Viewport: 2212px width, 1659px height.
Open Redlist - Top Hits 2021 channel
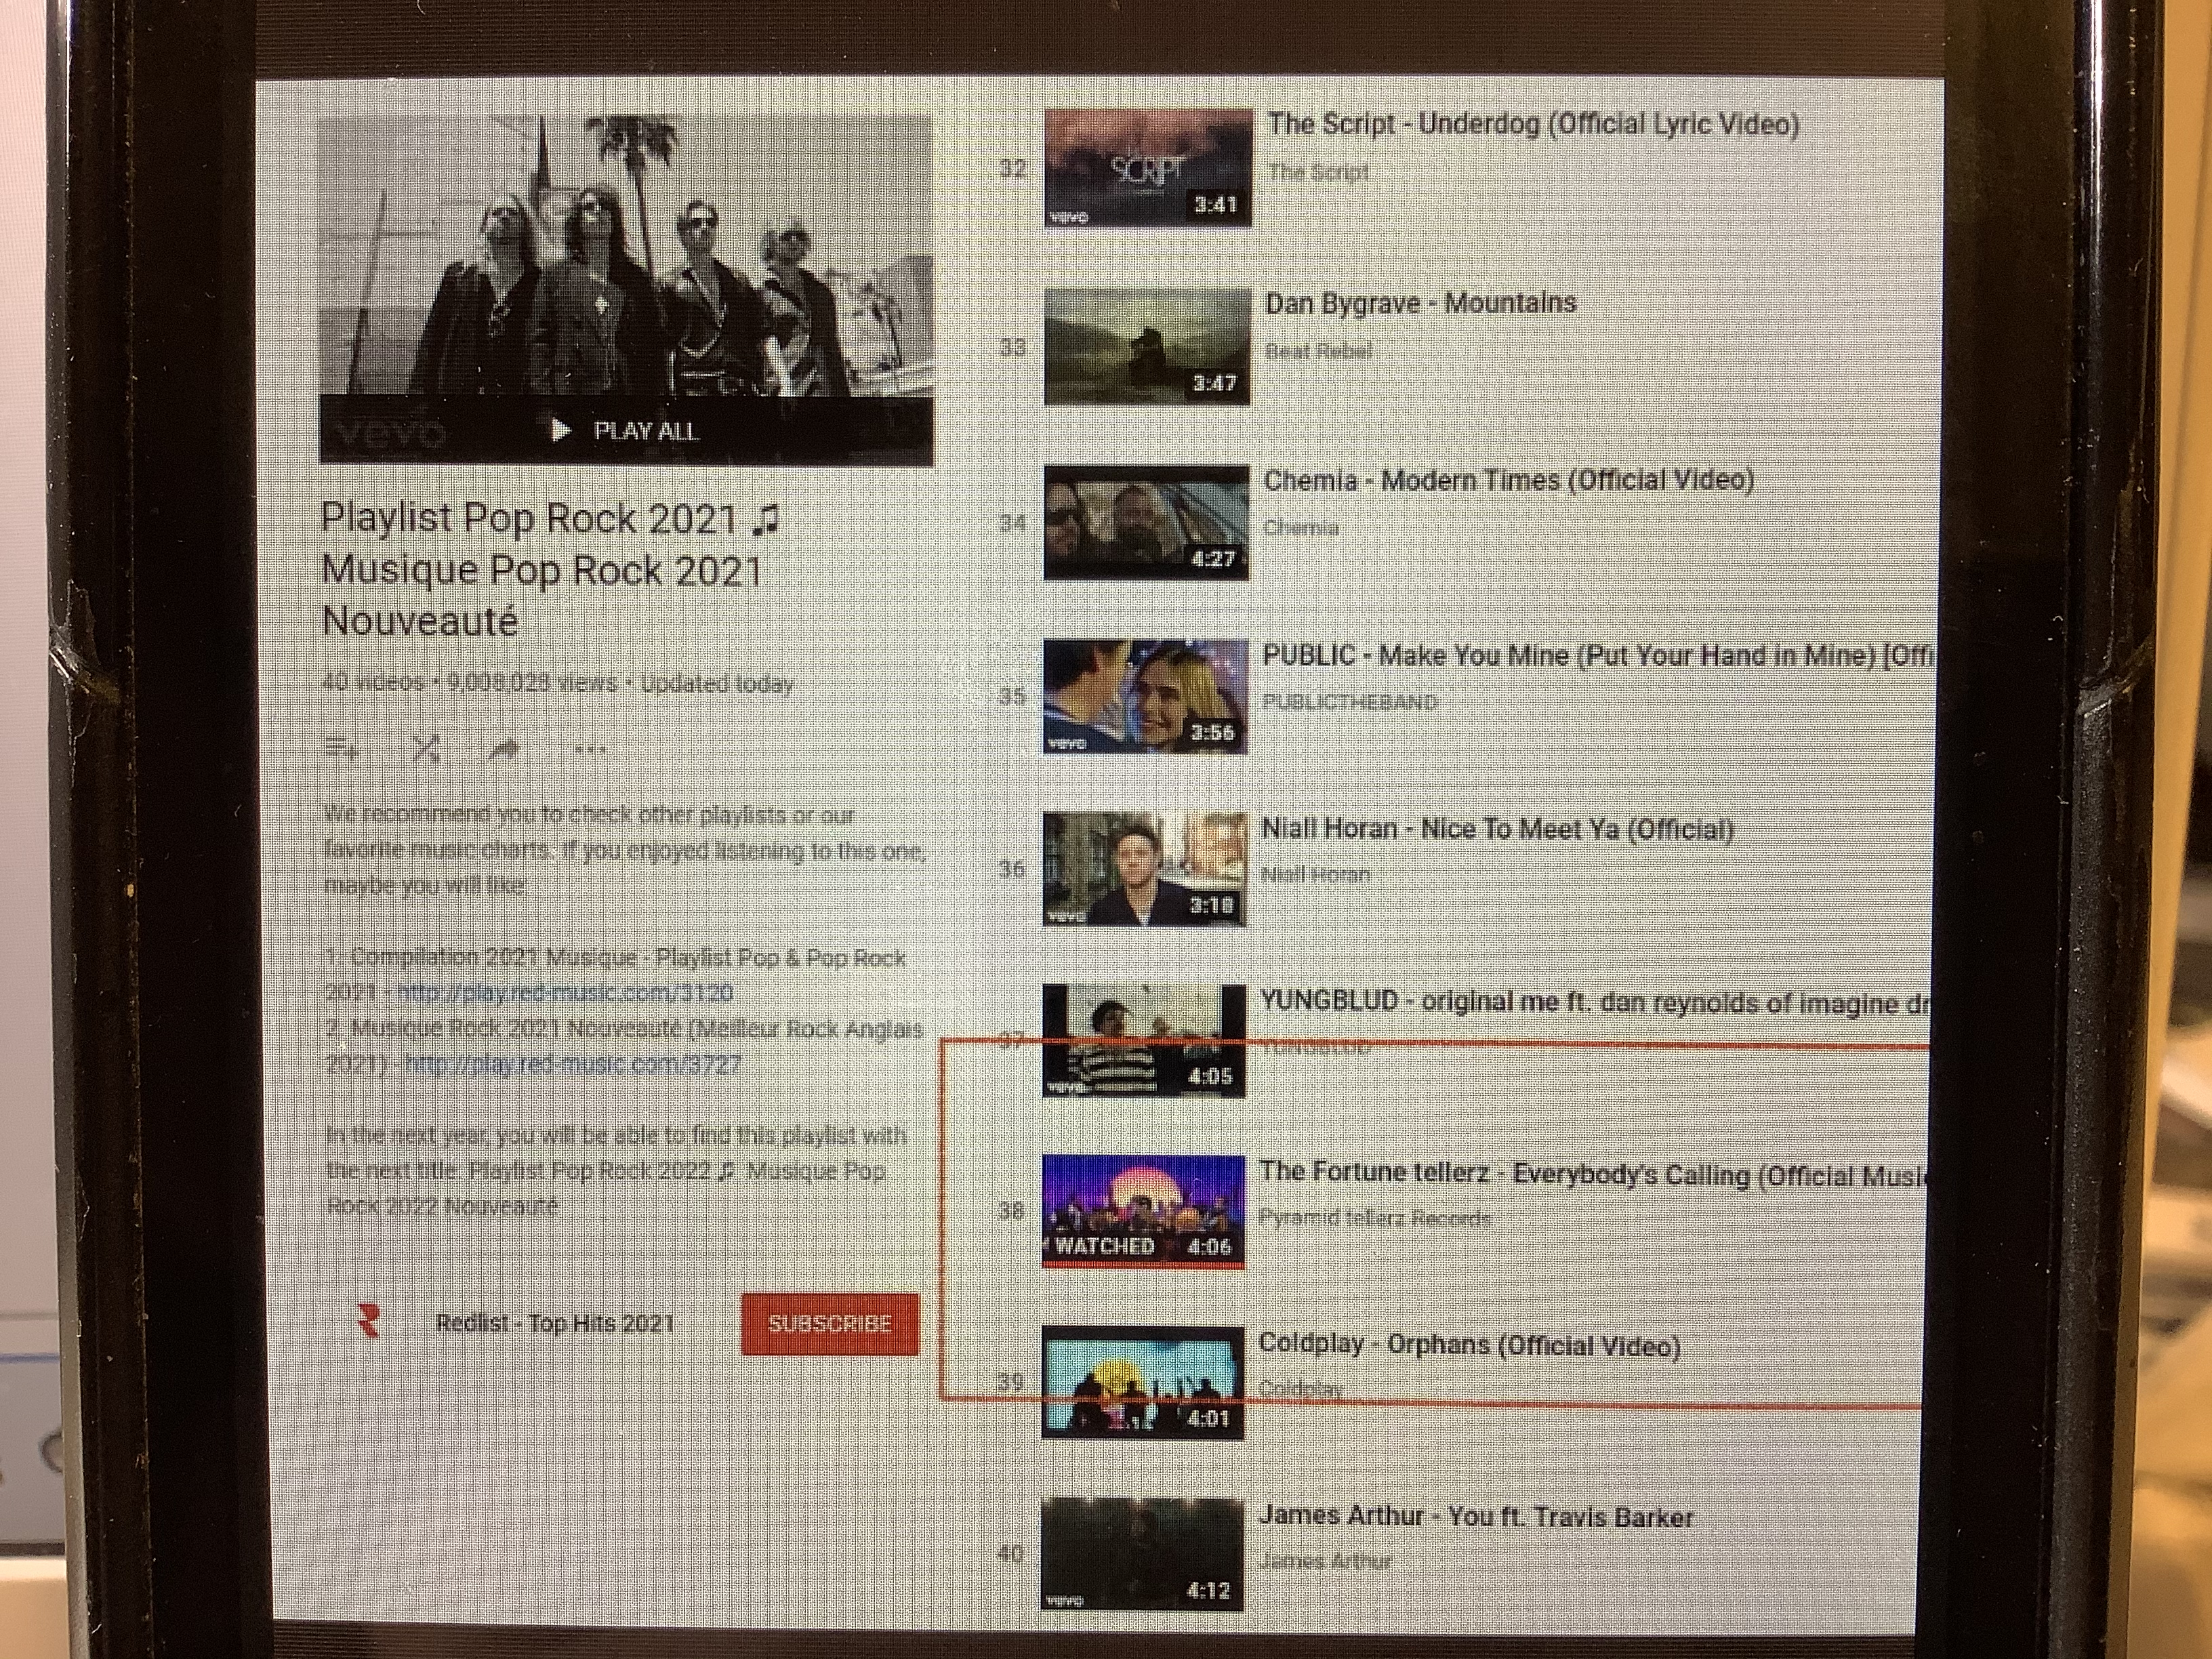click(x=555, y=1323)
